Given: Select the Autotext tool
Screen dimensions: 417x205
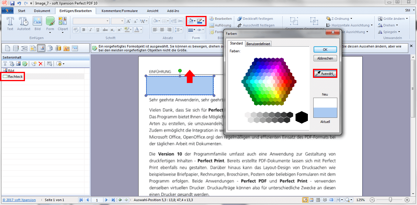Looking at the screenshot, I should pos(23,23).
